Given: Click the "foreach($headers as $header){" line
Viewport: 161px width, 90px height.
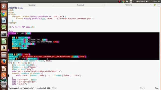Looking at the screenshot, I should tap(27, 73).
